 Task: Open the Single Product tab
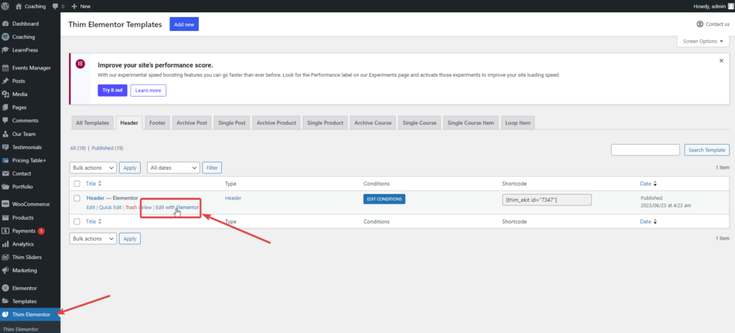tap(325, 123)
